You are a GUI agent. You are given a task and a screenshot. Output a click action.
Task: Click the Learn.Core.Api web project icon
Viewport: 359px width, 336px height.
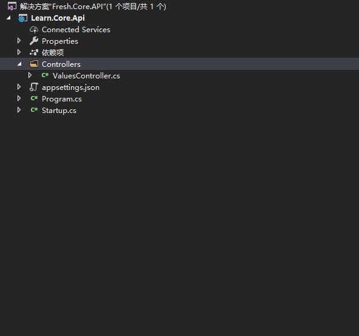coord(22,18)
